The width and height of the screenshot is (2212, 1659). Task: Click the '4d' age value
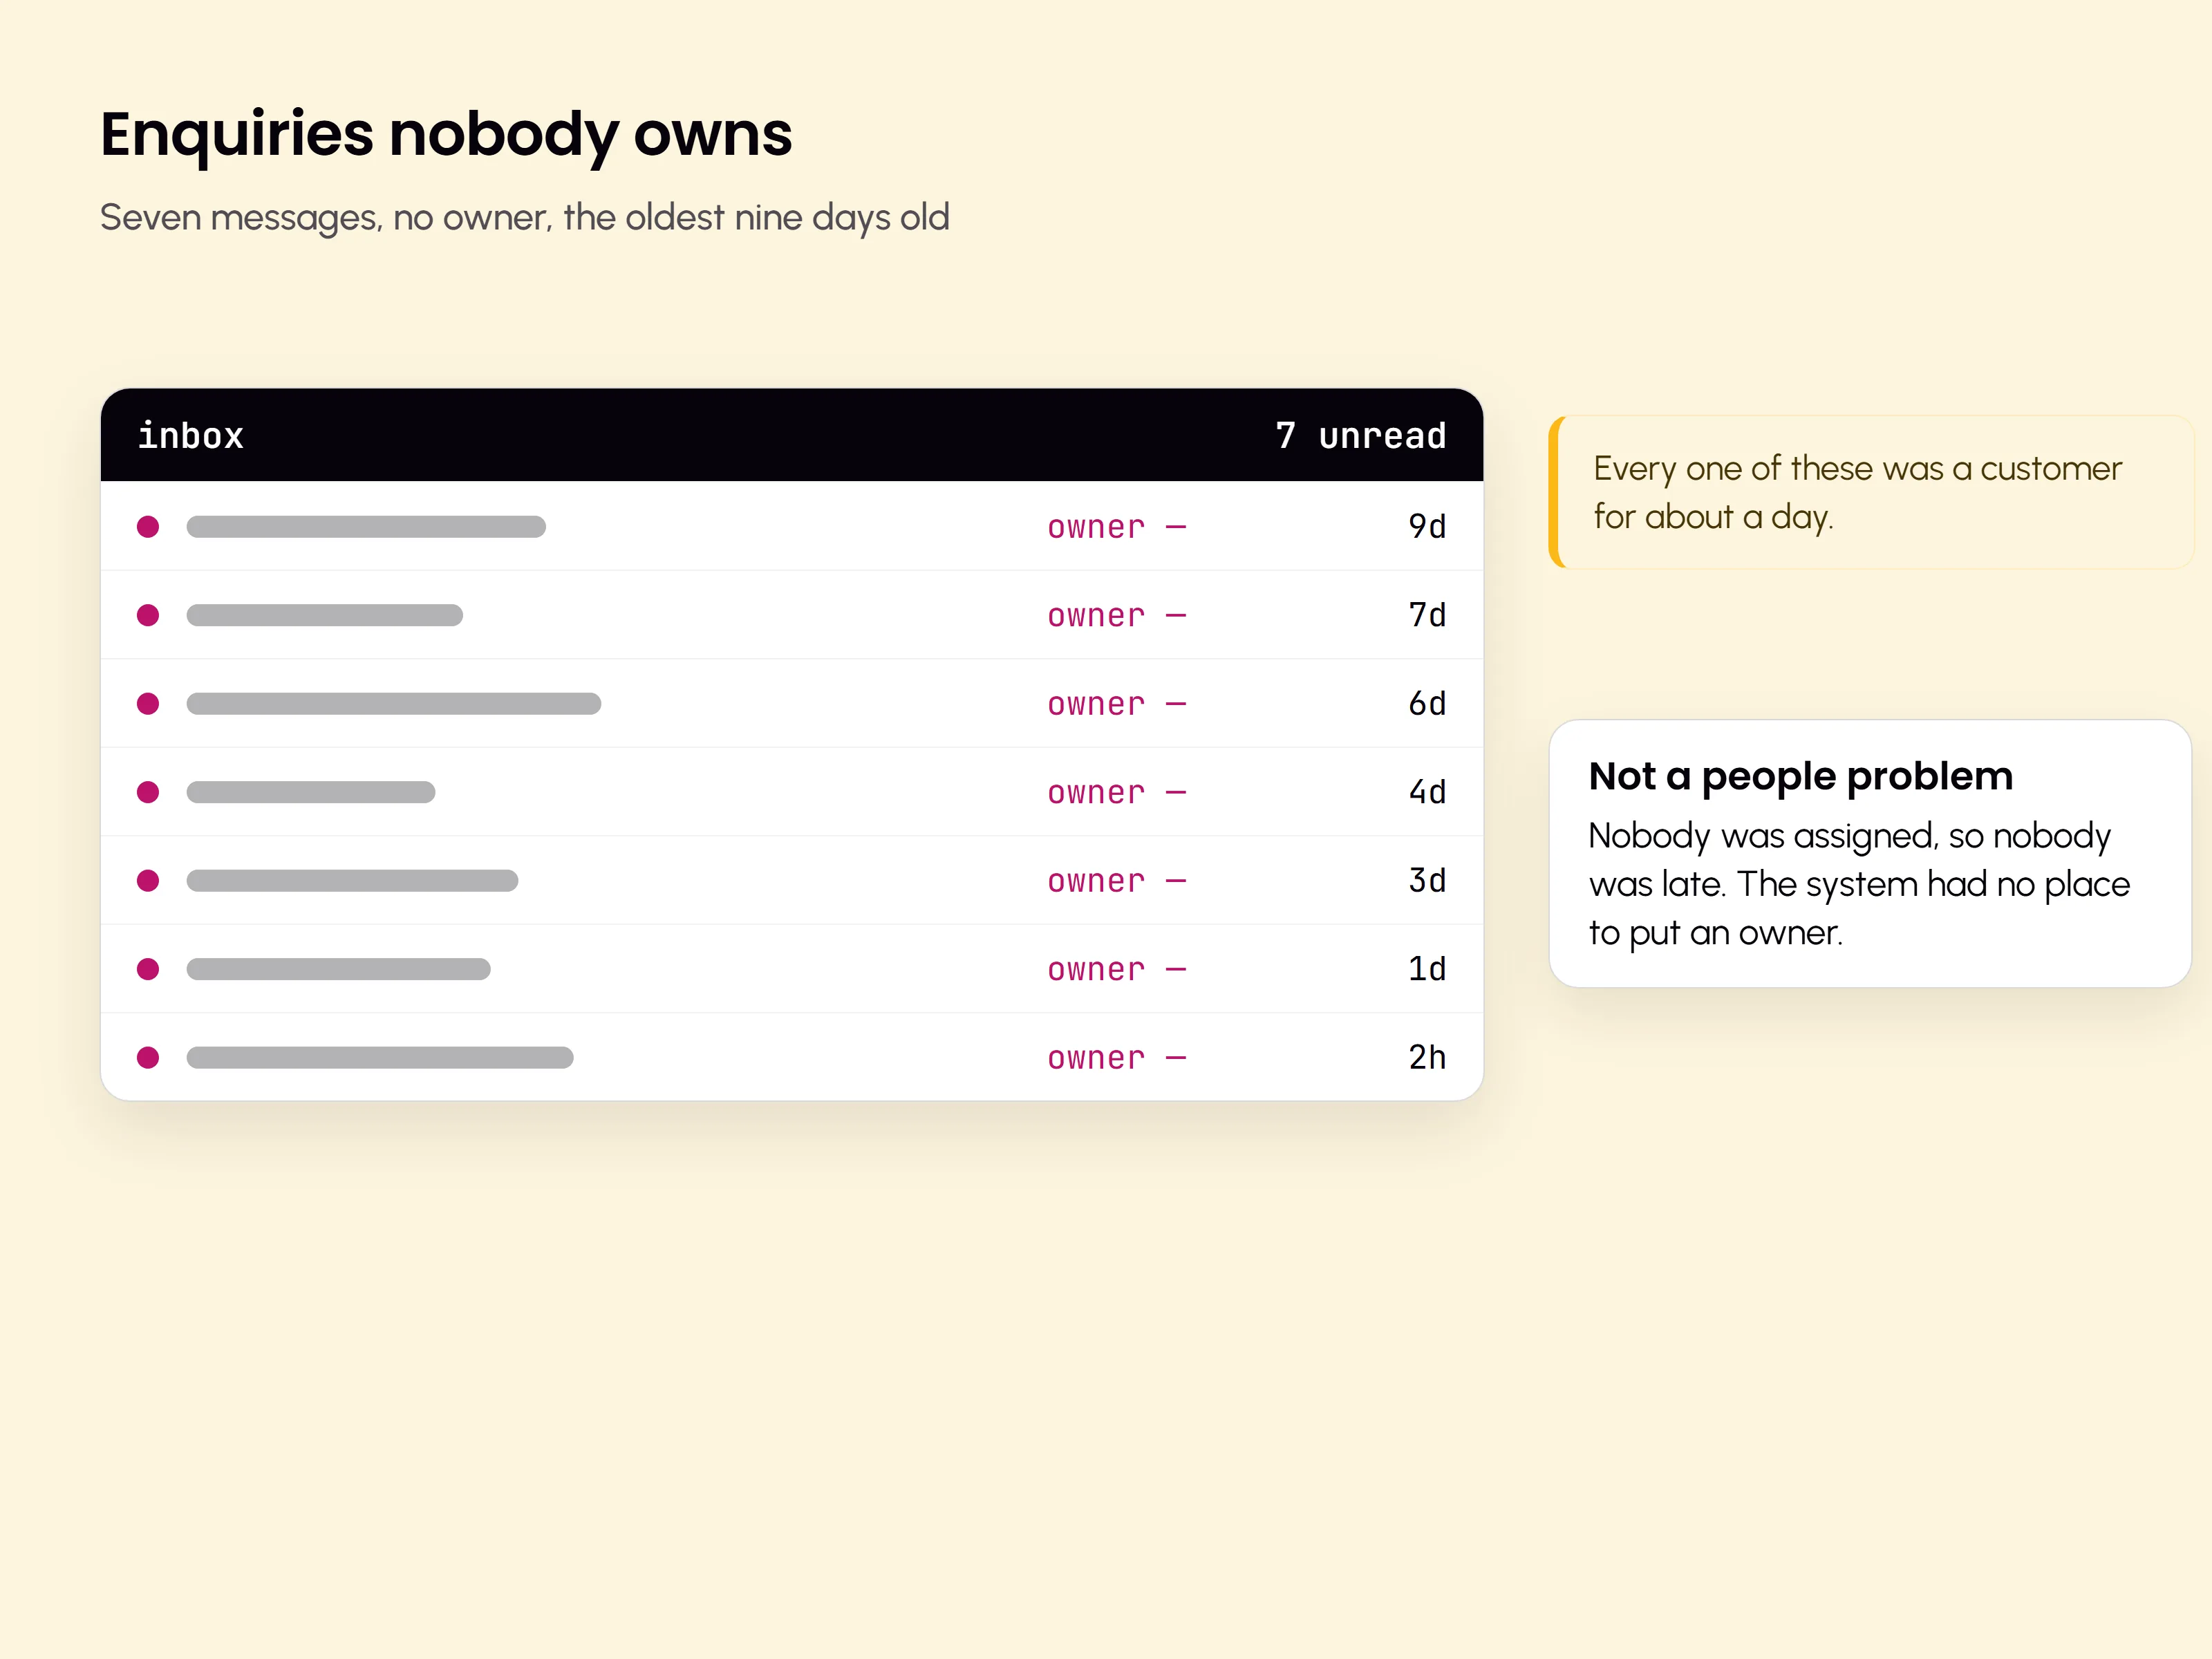1427,791
